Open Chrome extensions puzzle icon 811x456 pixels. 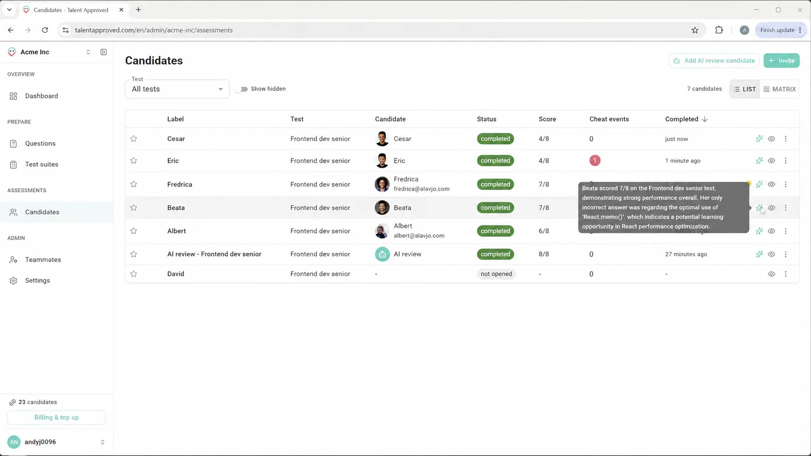[719, 30]
